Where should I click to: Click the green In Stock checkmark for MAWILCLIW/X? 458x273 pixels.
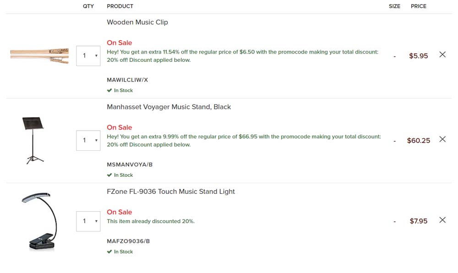(x=109, y=91)
